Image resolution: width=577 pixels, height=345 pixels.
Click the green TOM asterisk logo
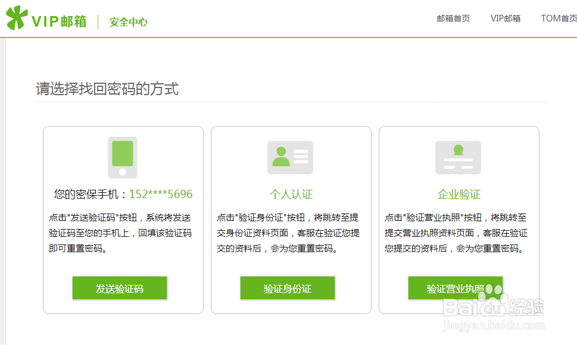(x=16, y=17)
